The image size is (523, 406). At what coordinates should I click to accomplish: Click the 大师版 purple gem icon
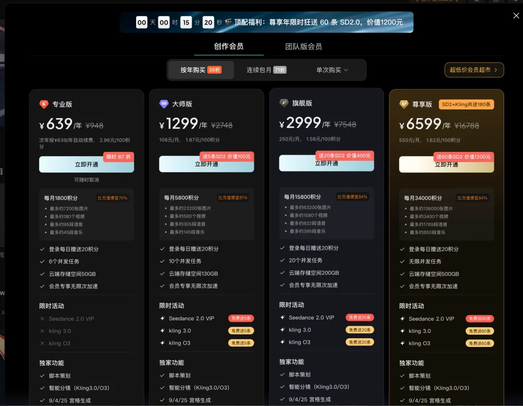point(164,104)
